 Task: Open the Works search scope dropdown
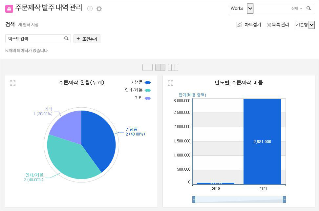(250, 9)
